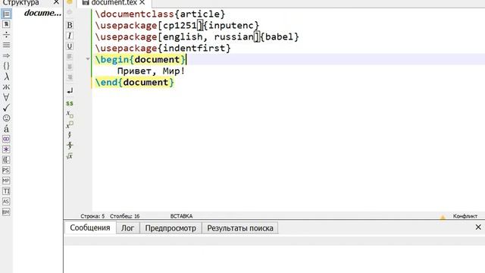Open relation symbols (≡) palette
This screenshot has height=273, width=485.
[x=6, y=45]
